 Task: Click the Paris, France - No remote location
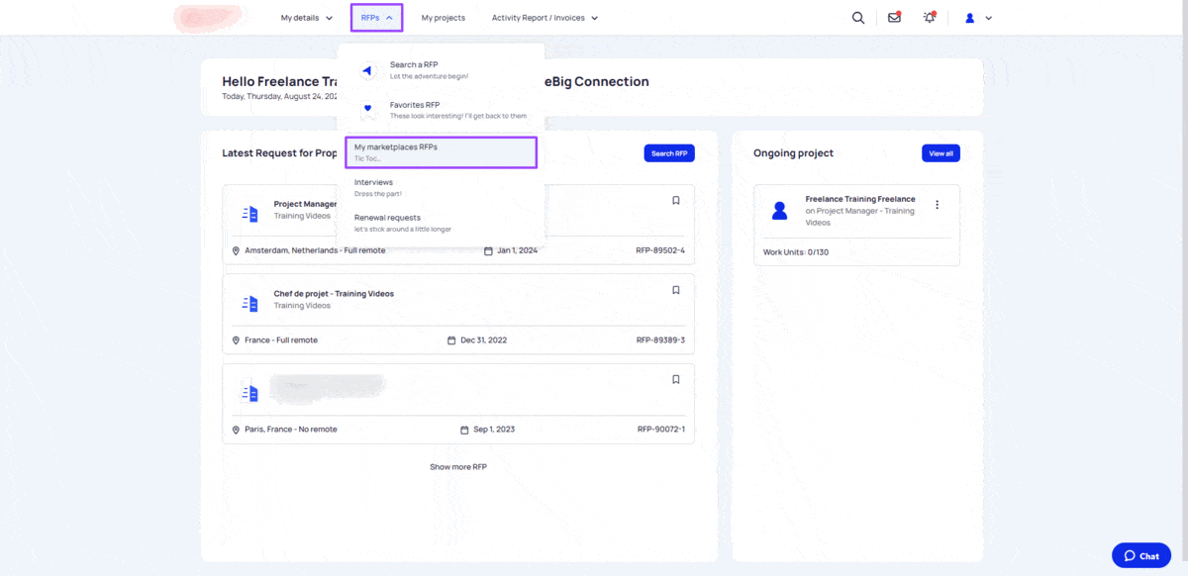[x=291, y=430]
